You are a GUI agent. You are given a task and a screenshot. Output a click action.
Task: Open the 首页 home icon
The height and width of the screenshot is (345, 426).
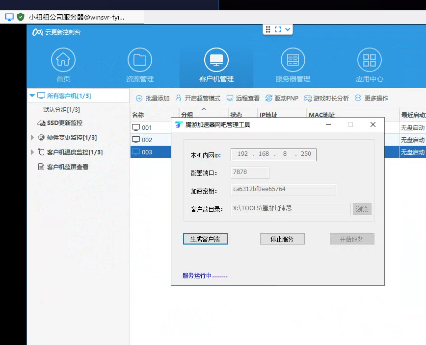click(x=63, y=60)
